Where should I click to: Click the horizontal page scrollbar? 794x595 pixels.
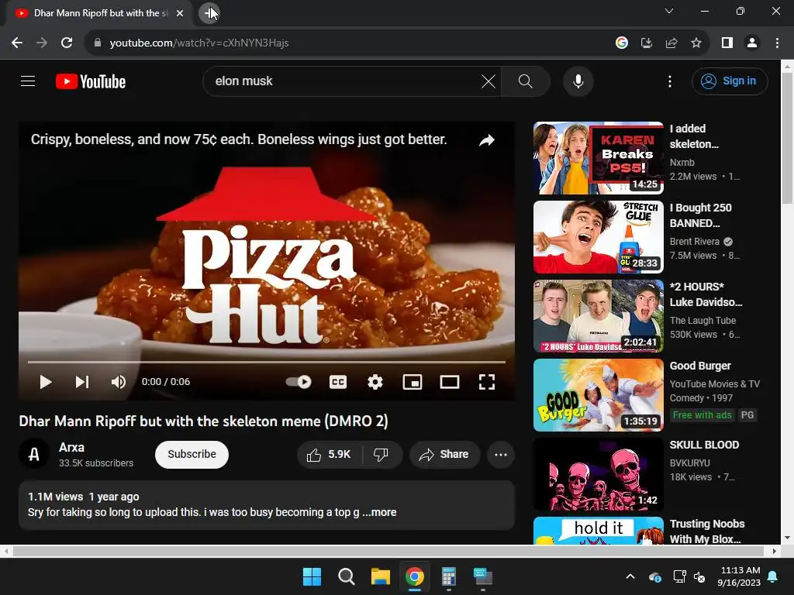pos(390,551)
